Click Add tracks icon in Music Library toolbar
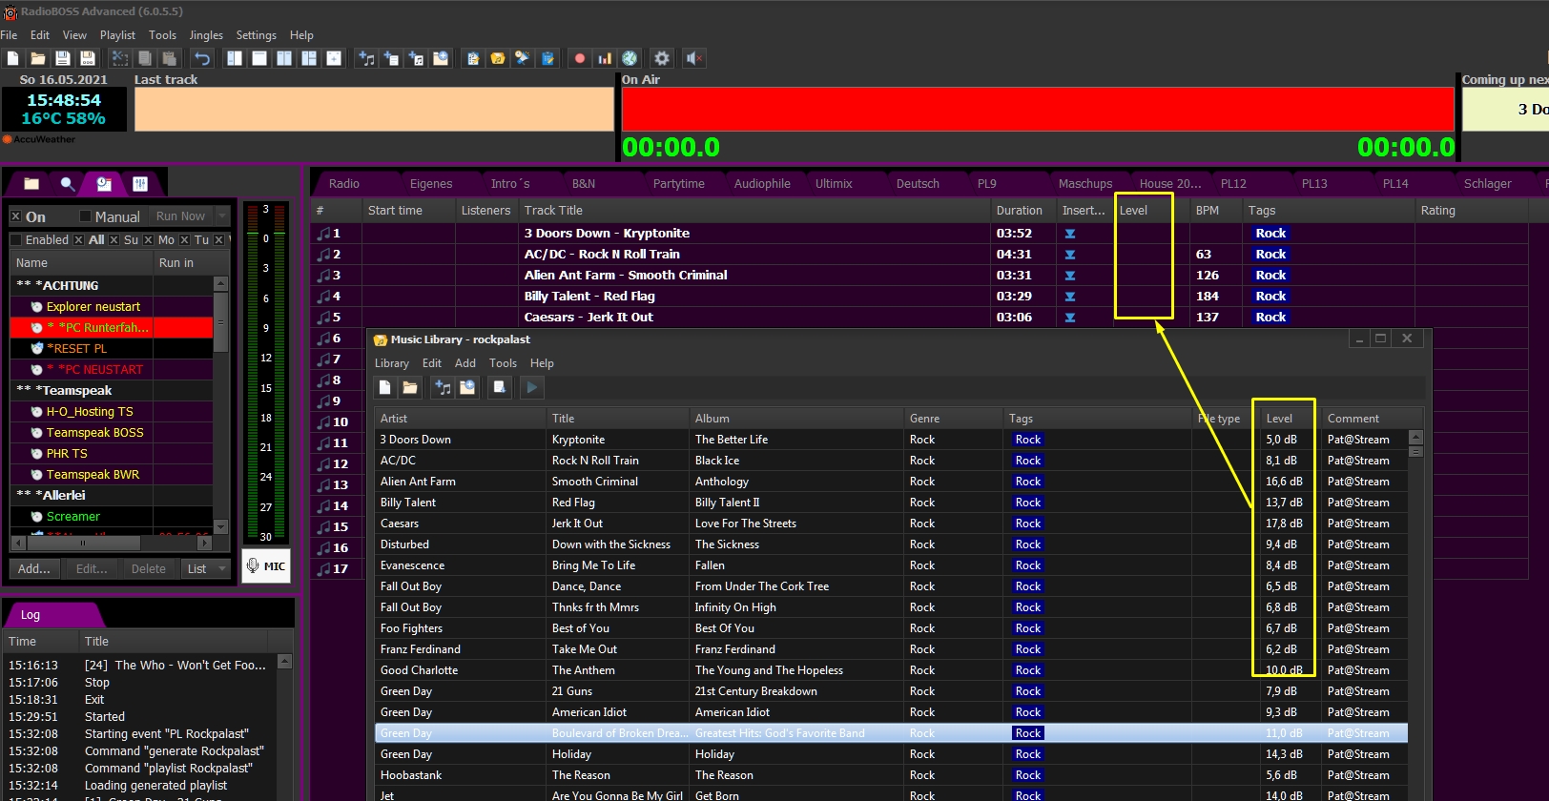Screen dimensions: 1549x801 (443, 387)
